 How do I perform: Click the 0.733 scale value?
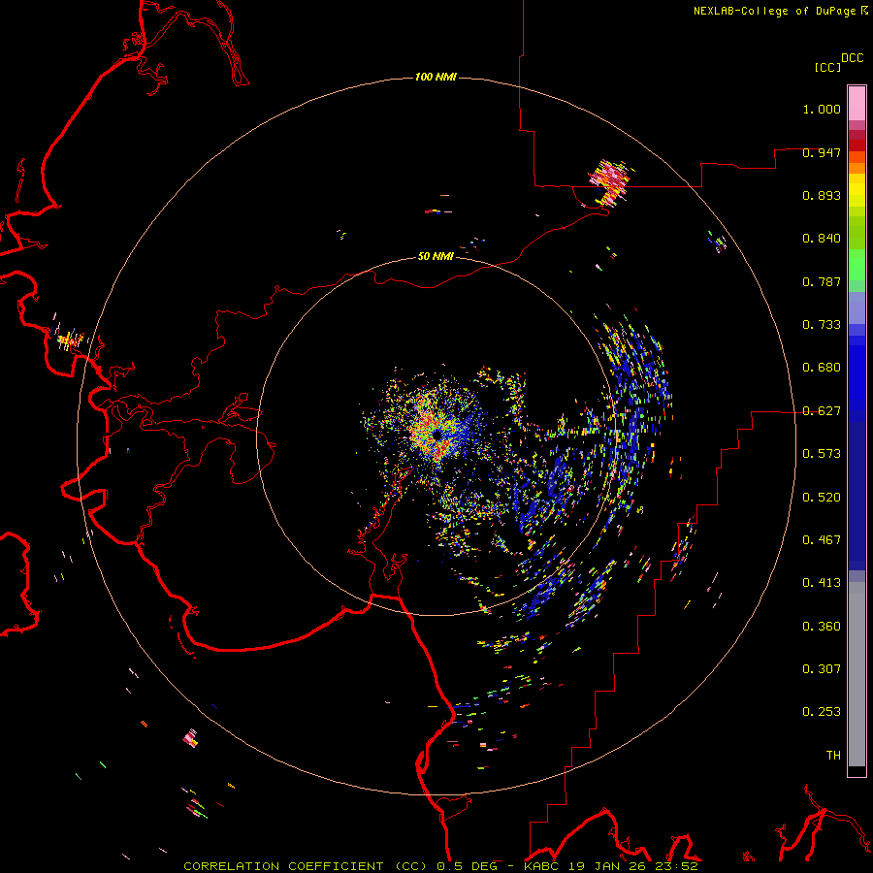coord(822,325)
